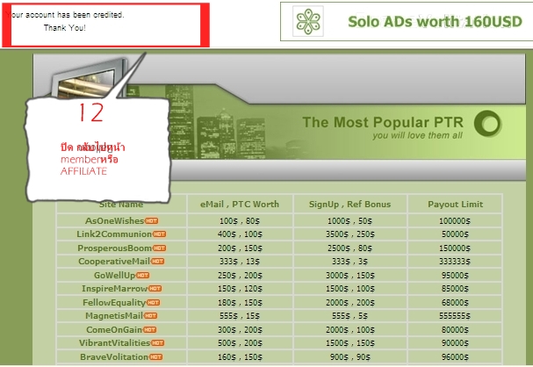This screenshot has width=533, height=367.
Task: Click the green circle icon beside Most Popular PTR
Action: [x=486, y=124]
